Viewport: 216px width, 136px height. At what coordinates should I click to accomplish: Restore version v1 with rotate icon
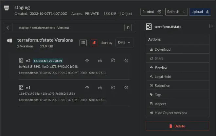[126, 87]
